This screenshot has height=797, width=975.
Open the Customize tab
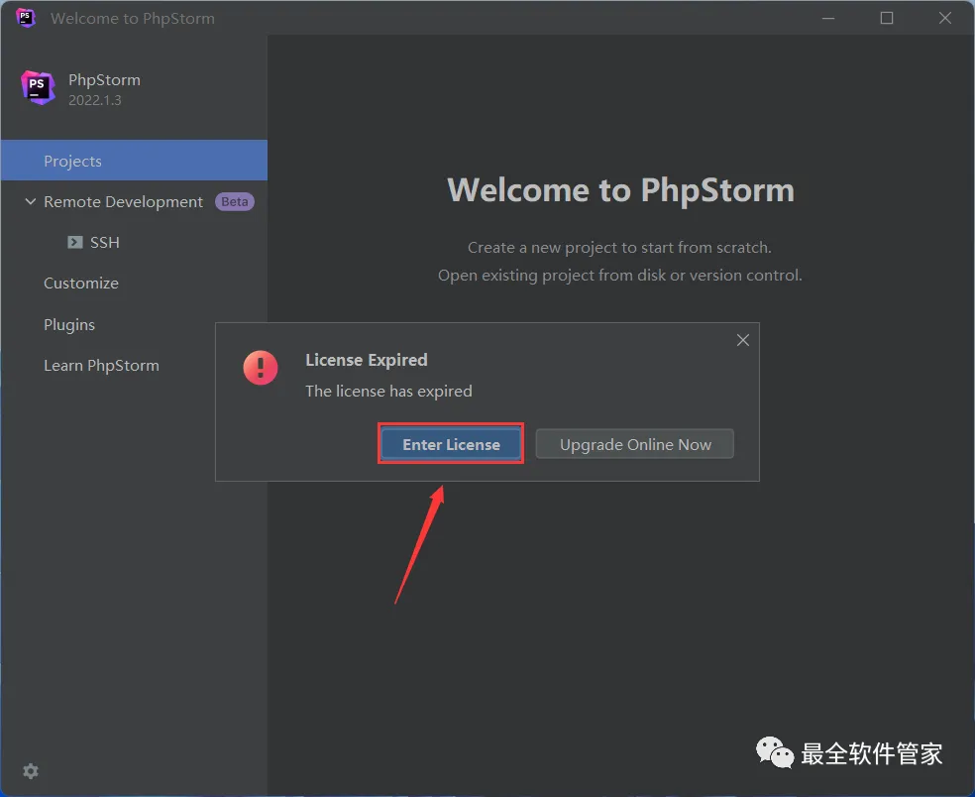coord(81,284)
